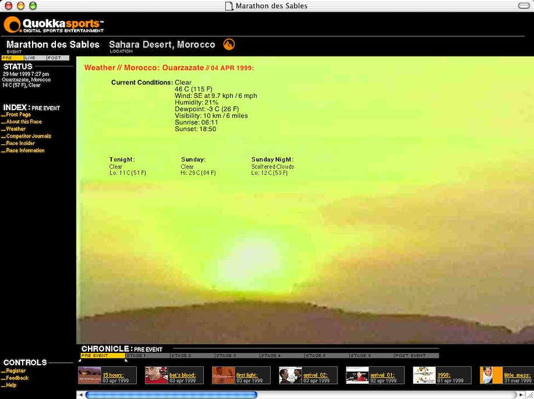Open the bat's blood story thumbnail
534x399 pixels.
tap(156, 375)
